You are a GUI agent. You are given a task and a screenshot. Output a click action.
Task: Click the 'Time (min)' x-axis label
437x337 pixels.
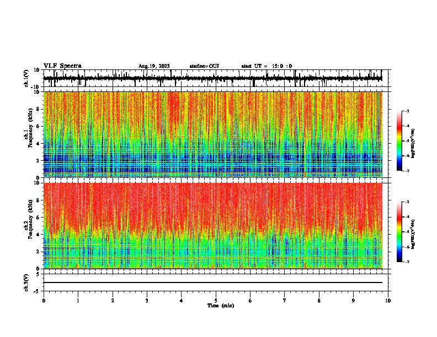pyautogui.click(x=221, y=306)
